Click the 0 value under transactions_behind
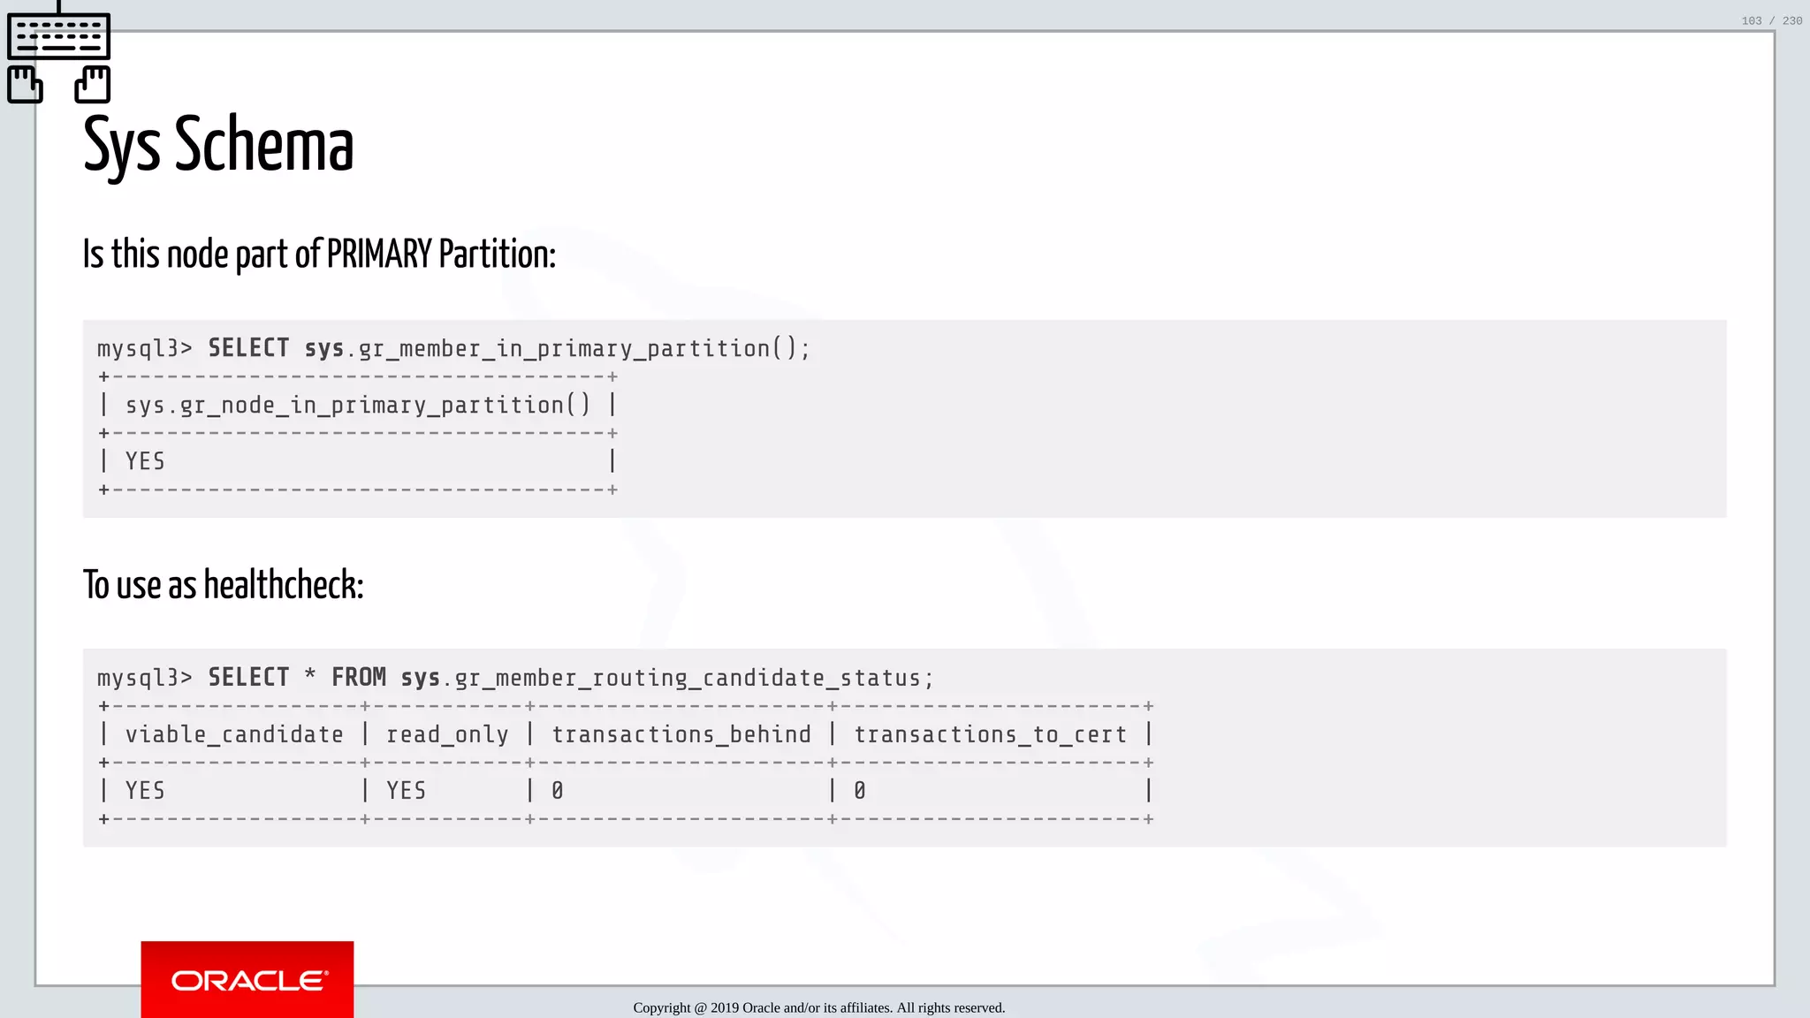1810x1018 pixels. click(558, 791)
